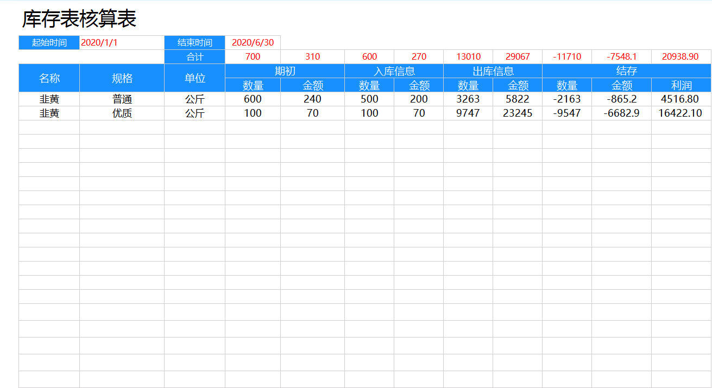Select the 单位 column header
Viewport: 712px width, 388px height.
(195, 78)
